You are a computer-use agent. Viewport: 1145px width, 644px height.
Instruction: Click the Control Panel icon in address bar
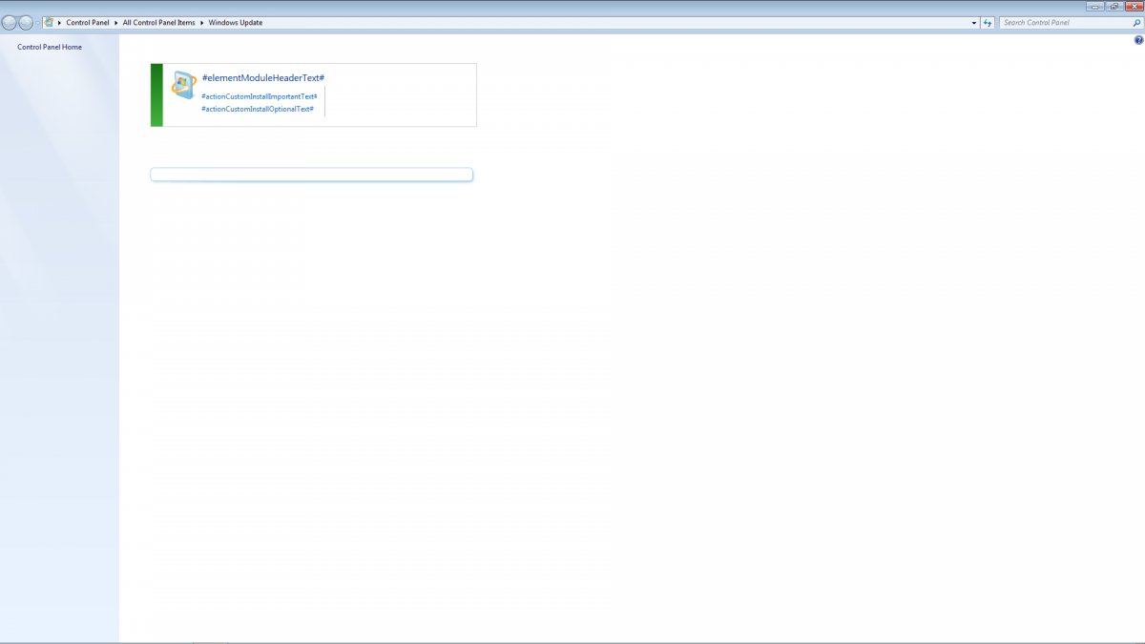point(49,22)
